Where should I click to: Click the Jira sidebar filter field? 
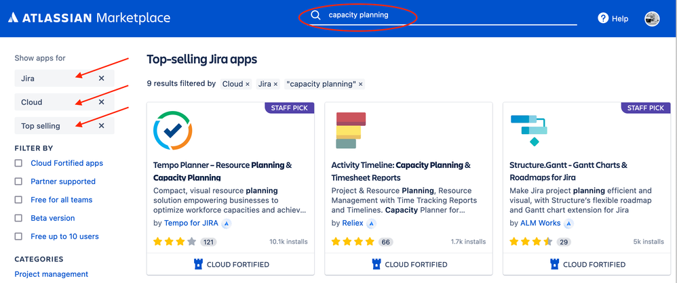click(x=64, y=79)
